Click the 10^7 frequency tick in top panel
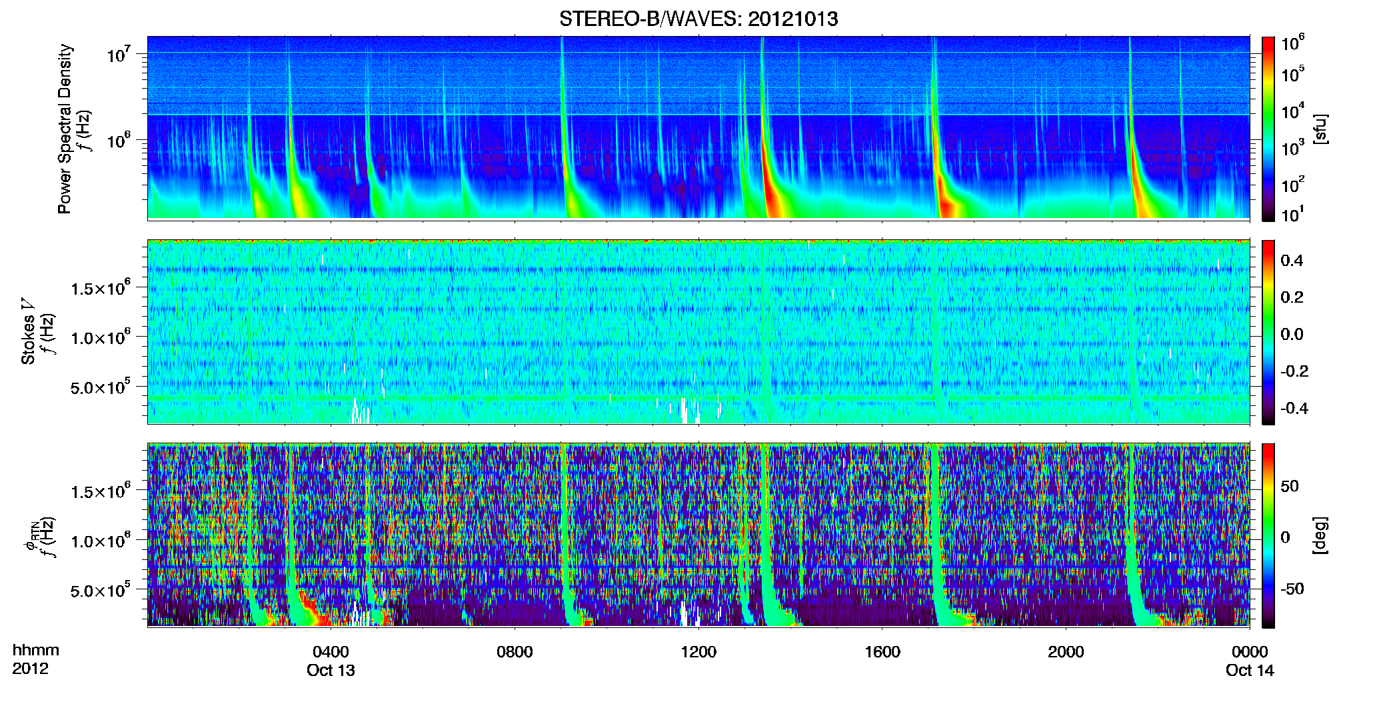 point(119,54)
